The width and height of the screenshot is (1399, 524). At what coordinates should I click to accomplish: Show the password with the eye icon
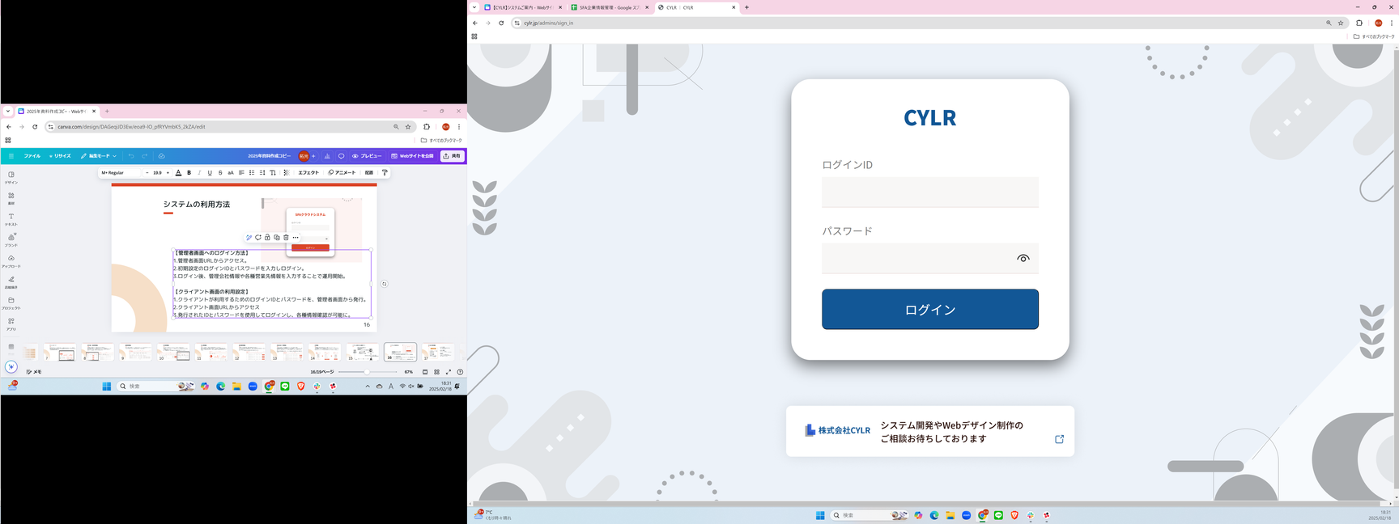1023,259
